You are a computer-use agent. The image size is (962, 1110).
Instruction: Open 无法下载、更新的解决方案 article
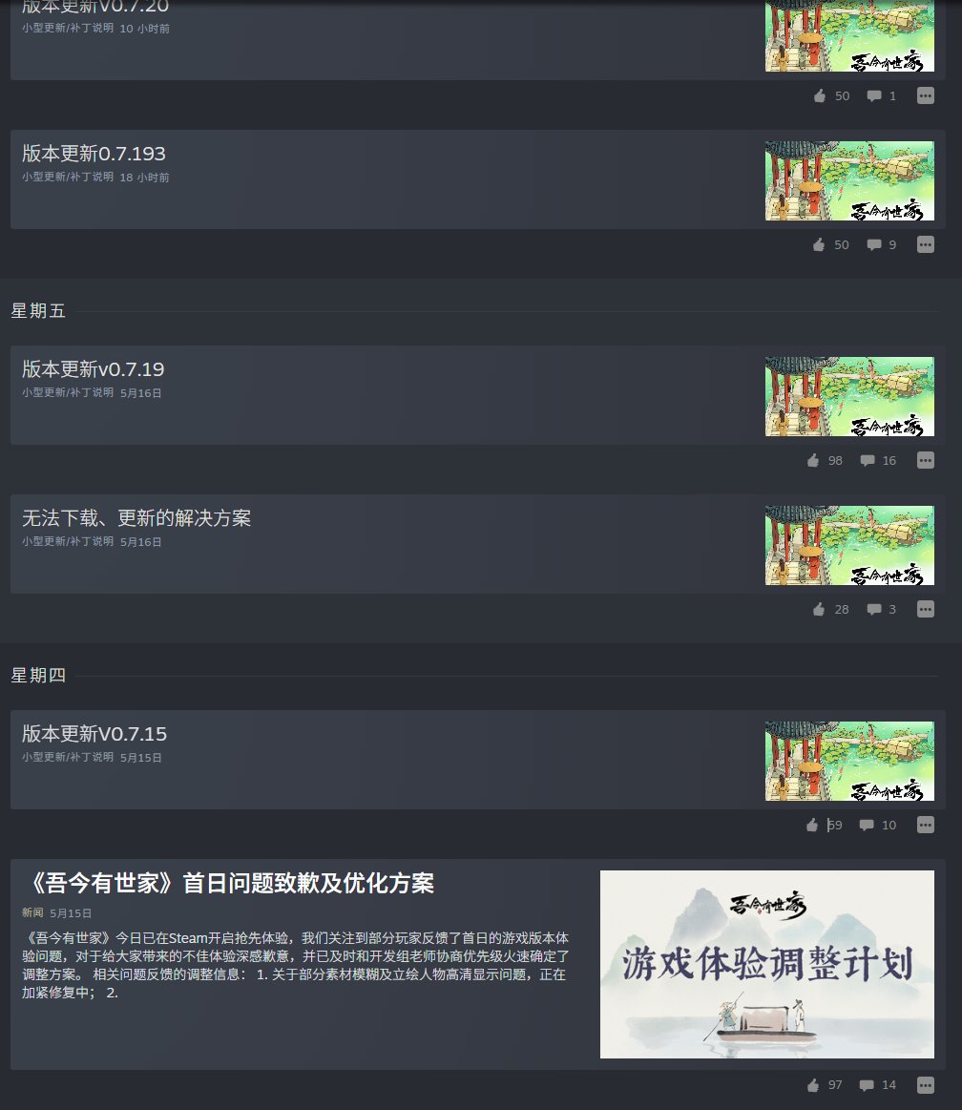pos(136,517)
